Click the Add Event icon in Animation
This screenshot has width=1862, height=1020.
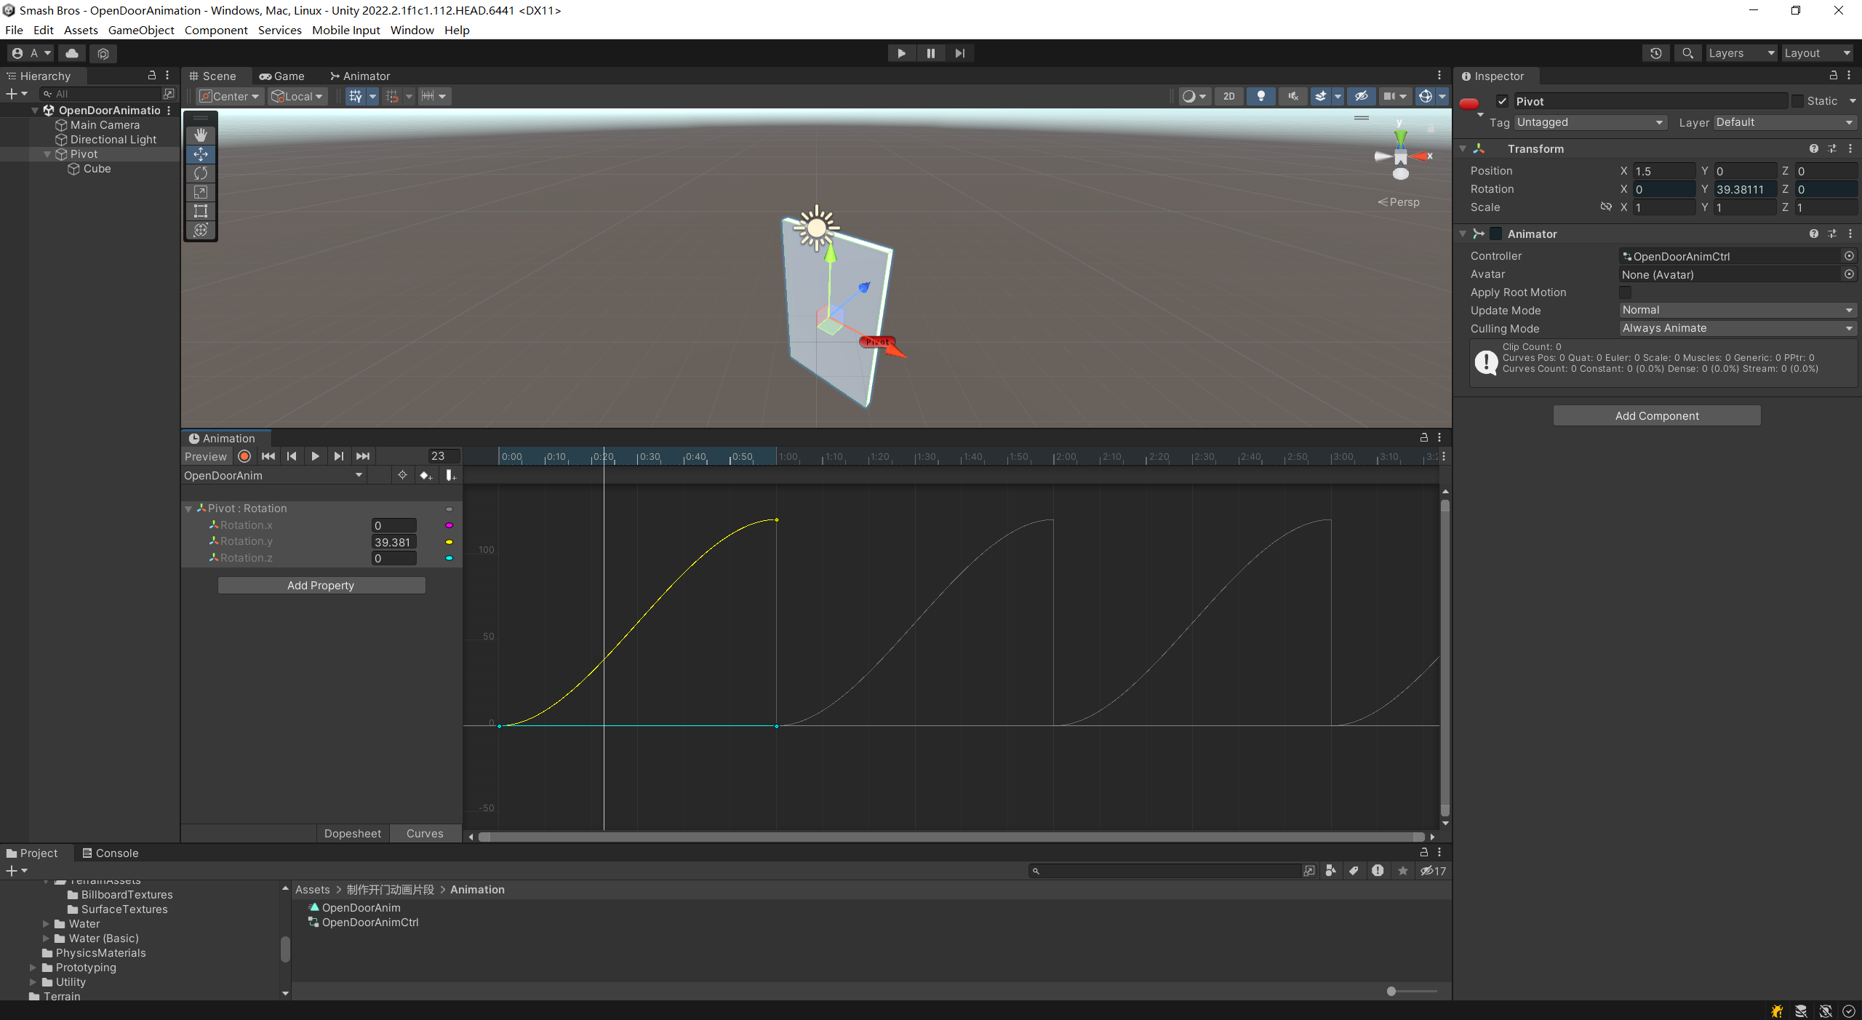[451, 475]
